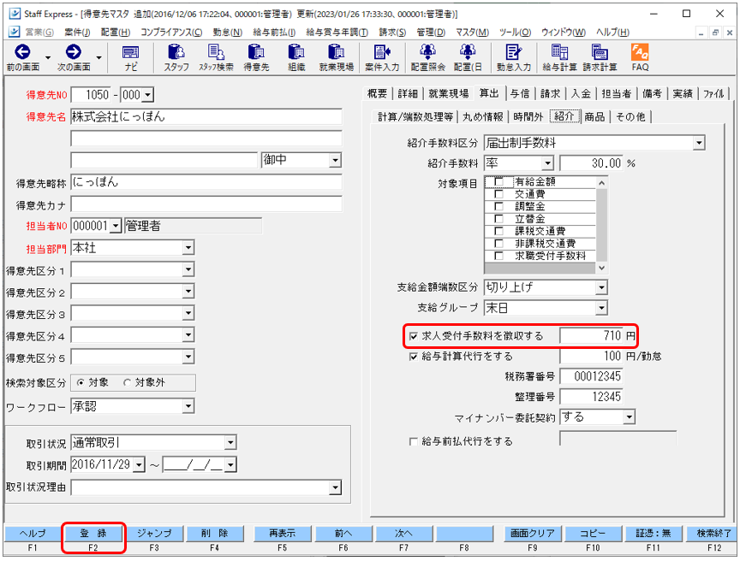Click the 対象項目 list scroll-up arrow
The width and height of the screenshot is (740, 561).
coord(601,182)
